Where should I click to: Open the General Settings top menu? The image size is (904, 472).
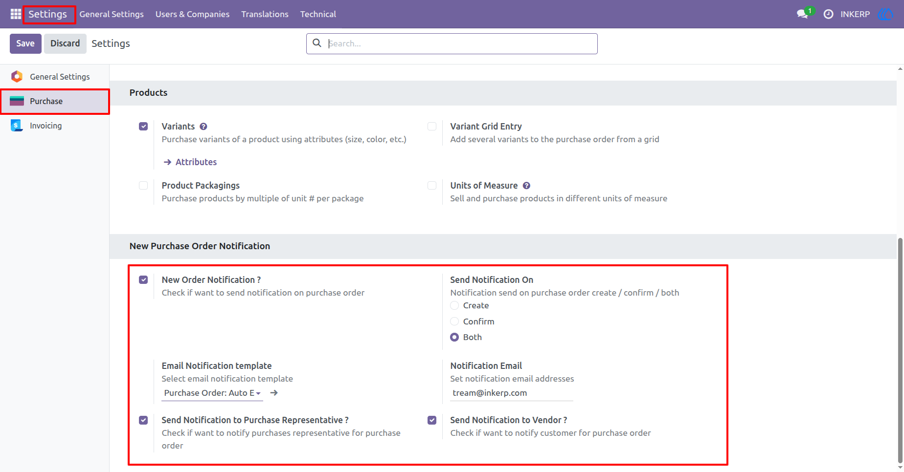(x=112, y=14)
